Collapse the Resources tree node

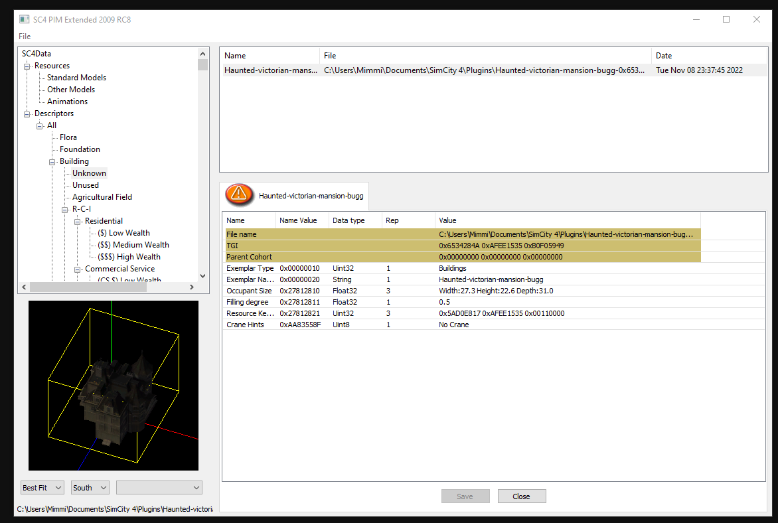coord(27,66)
